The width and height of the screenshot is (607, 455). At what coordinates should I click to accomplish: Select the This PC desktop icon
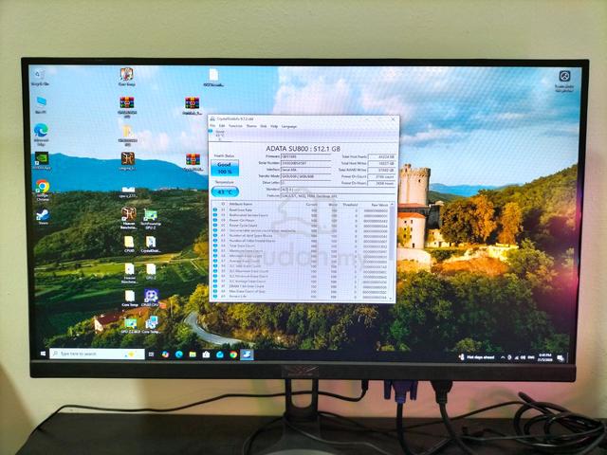pos(41,105)
